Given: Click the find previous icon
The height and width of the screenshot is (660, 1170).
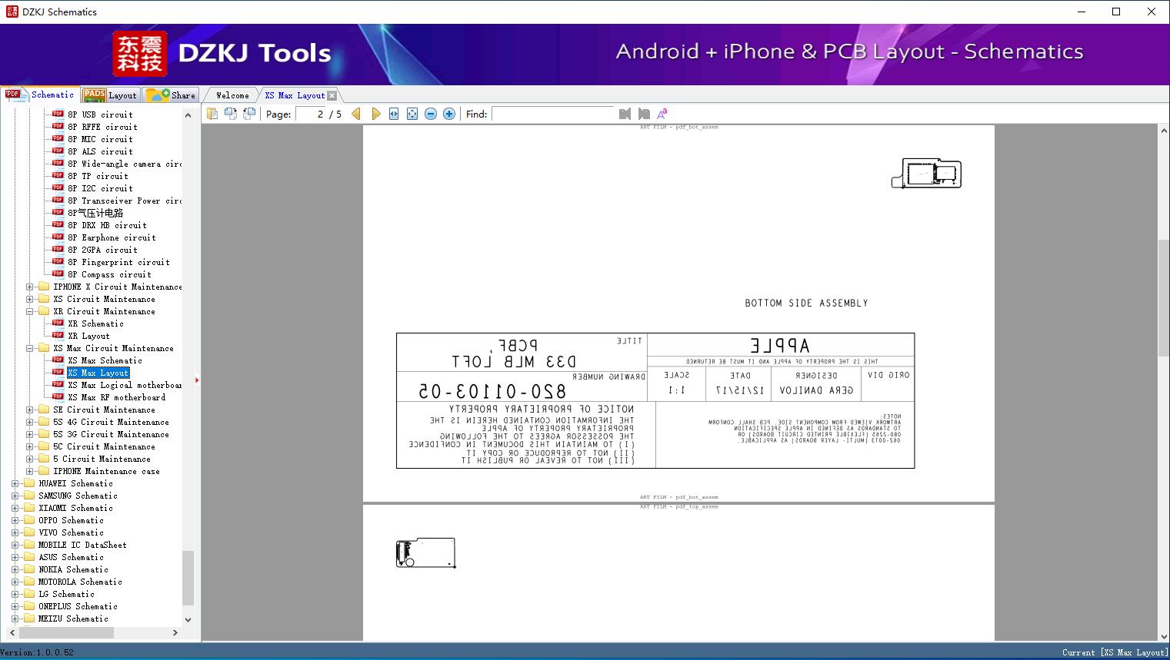Looking at the screenshot, I should tap(625, 114).
